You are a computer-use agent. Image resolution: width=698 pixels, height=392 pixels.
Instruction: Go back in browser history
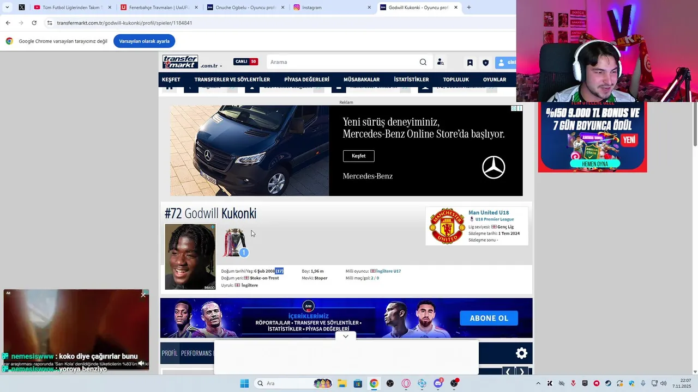click(8, 23)
